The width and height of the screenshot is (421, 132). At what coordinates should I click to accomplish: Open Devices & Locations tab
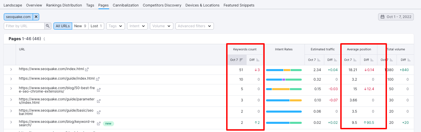coord(202,5)
